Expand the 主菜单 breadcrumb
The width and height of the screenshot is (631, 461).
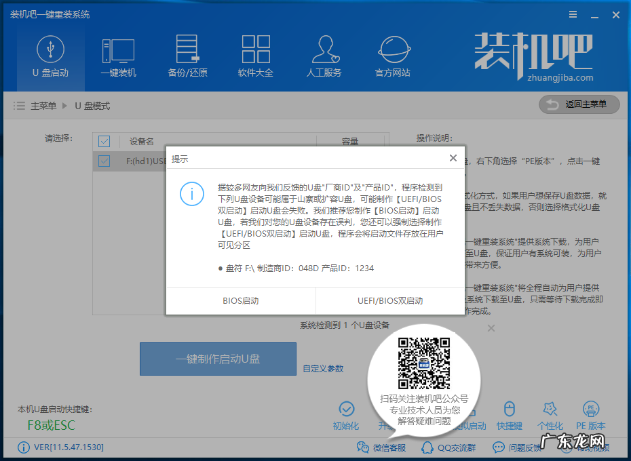[x=43, y=105]
